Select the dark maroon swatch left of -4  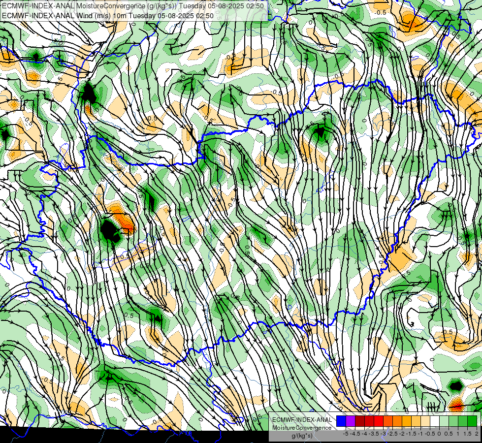click(x=360, y=421)
